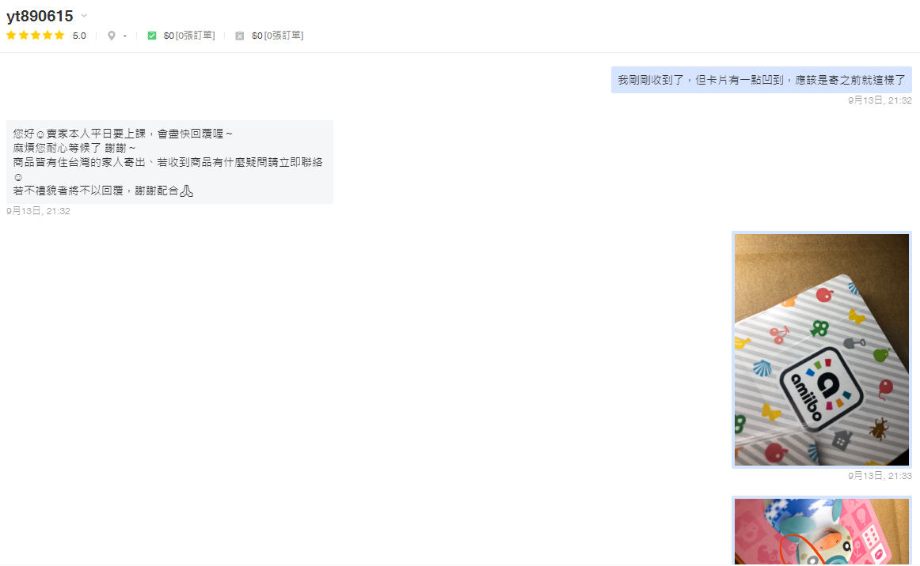The width and height of the screenshot is (920, 566).
Task: Click the gray cancelled orders X icon
Action: click(x=239, y=36)
